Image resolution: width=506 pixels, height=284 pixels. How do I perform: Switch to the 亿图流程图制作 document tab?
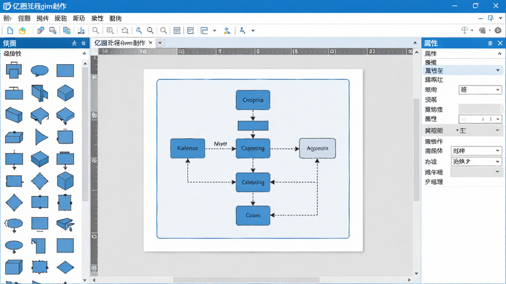120,43
